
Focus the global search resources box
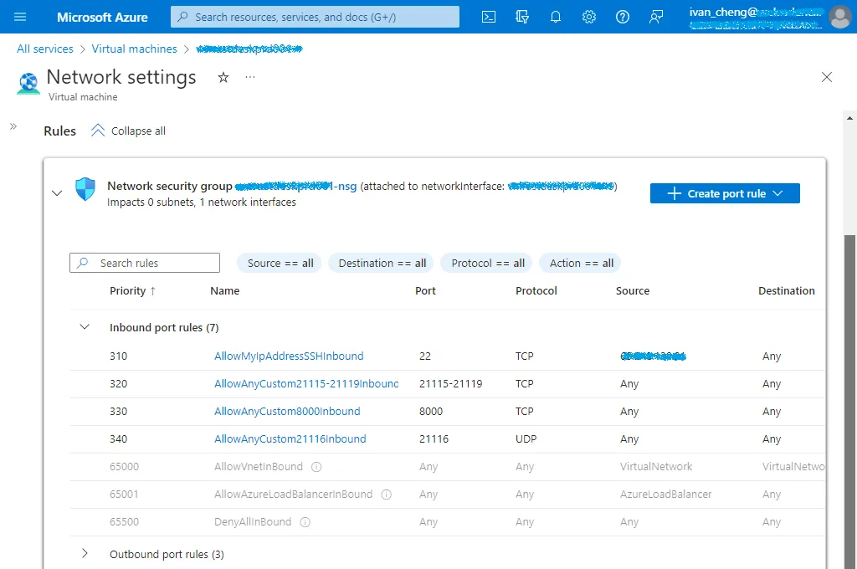pos(315,17)
